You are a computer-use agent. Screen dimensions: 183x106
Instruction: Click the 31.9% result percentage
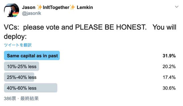pos(169,56)
